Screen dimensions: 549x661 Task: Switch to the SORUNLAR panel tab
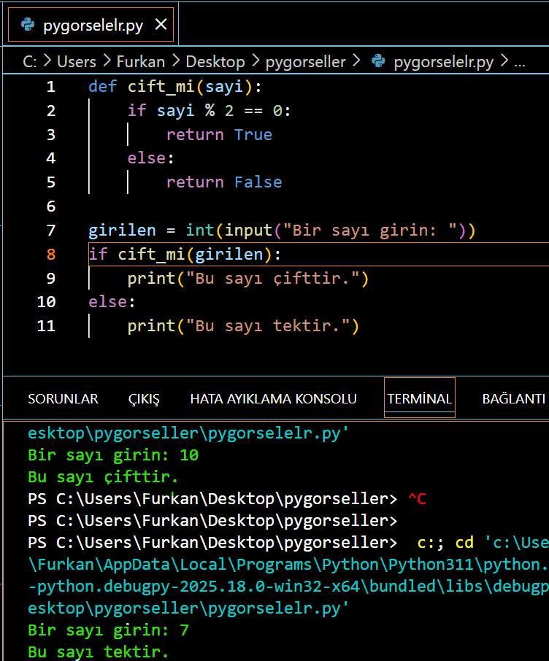pyautogui.click(x=63, y=399)
